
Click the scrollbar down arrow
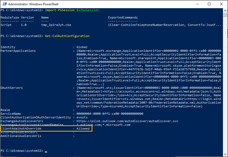[x=225, y=155]
